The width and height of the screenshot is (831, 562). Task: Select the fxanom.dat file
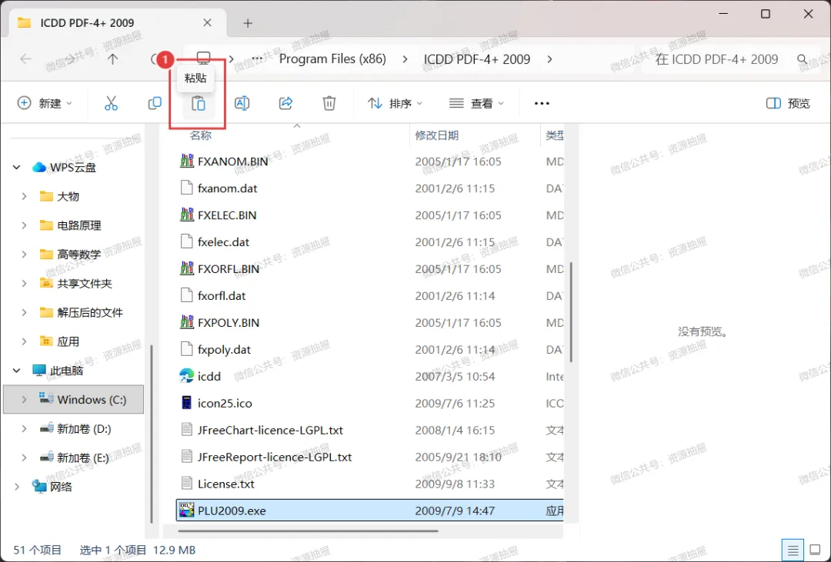coord(219,188)
